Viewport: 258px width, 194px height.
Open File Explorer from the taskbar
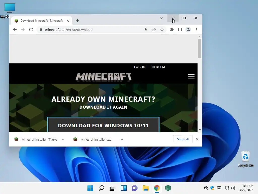146,188
